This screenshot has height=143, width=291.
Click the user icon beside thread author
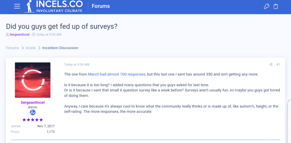(7, 35)
